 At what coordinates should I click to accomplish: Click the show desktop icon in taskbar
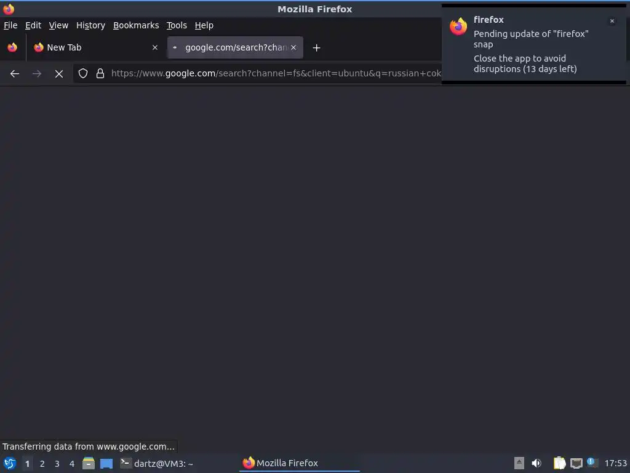(x=106, y=464)
